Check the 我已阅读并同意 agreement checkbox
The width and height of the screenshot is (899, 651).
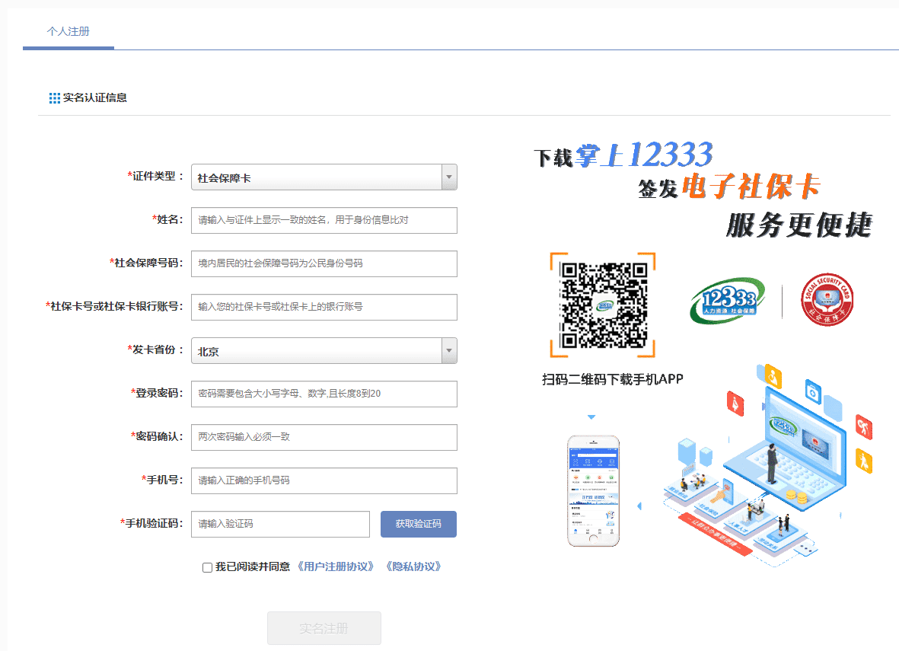(x=206, y=566)
